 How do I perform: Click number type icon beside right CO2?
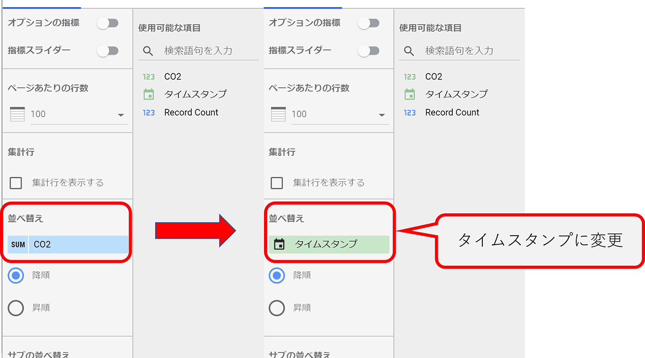(410, 77)
